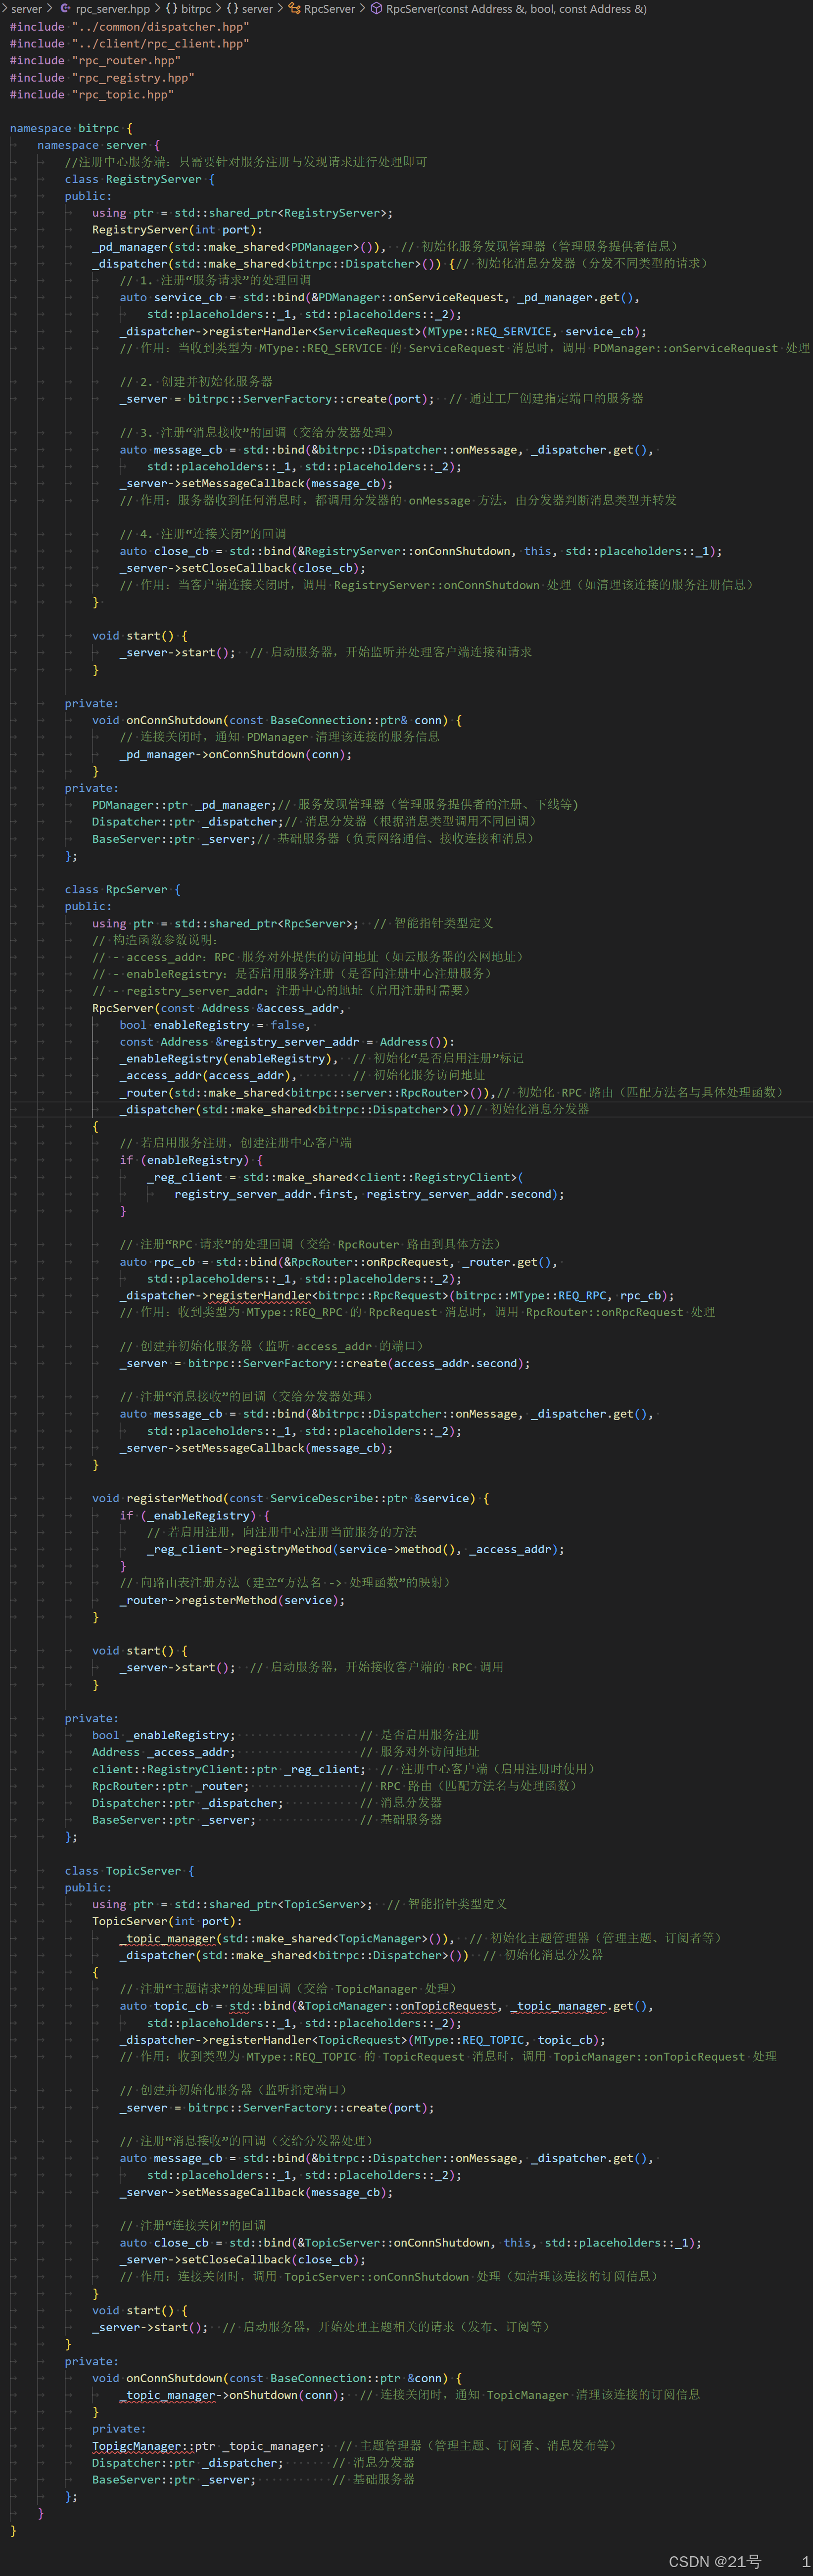813x2576 pixels.
Task: Click the 'using ptr = std::shared_ptr<RpcServer>;' line
Action: point(292,924)
